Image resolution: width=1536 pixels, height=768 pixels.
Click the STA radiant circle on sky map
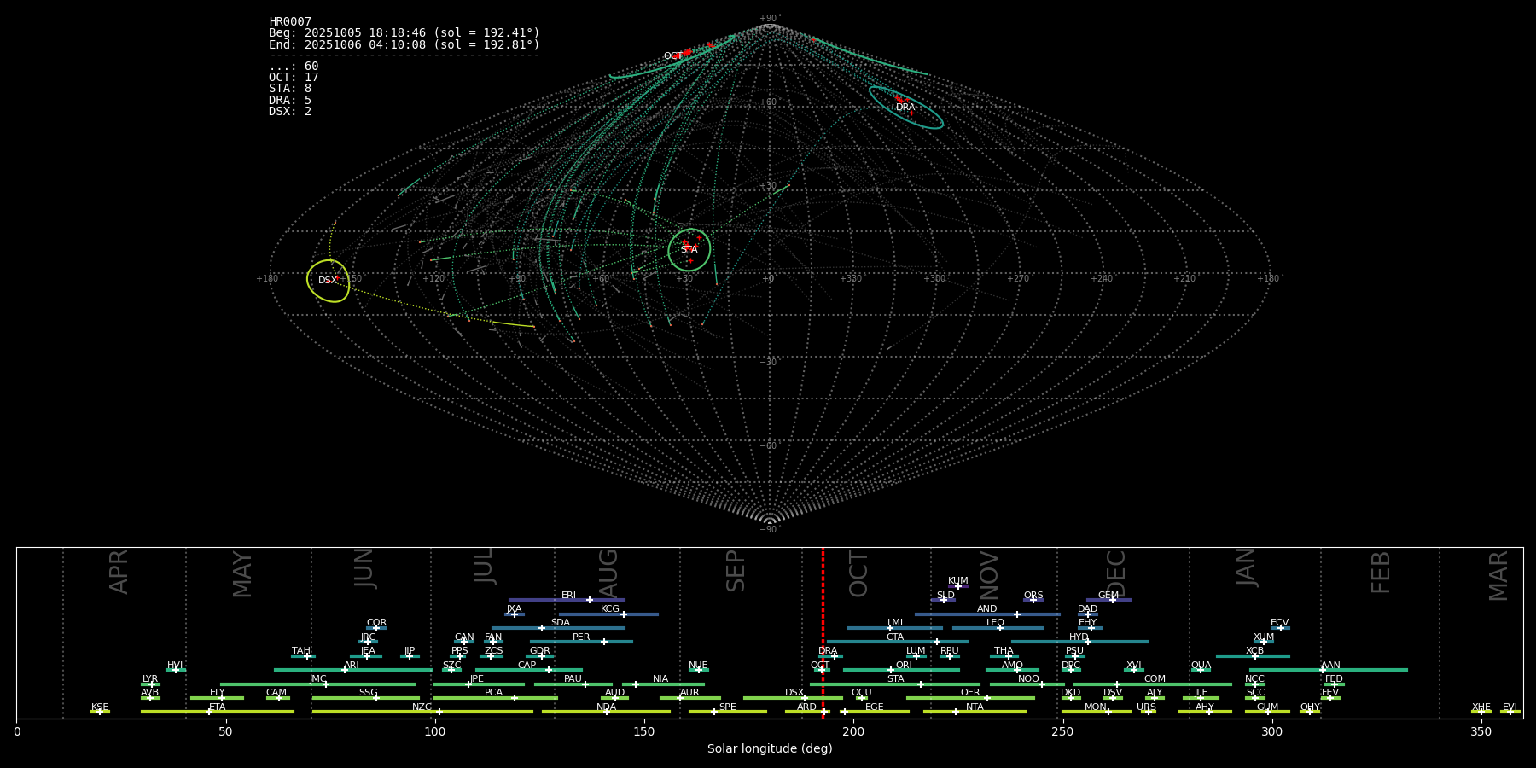(x=689, y=250)
